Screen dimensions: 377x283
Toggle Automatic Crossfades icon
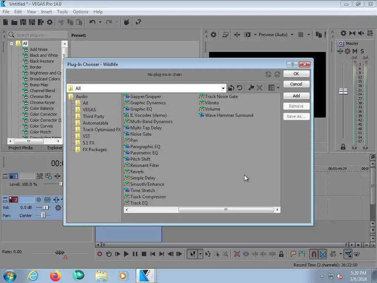[323, 254]
